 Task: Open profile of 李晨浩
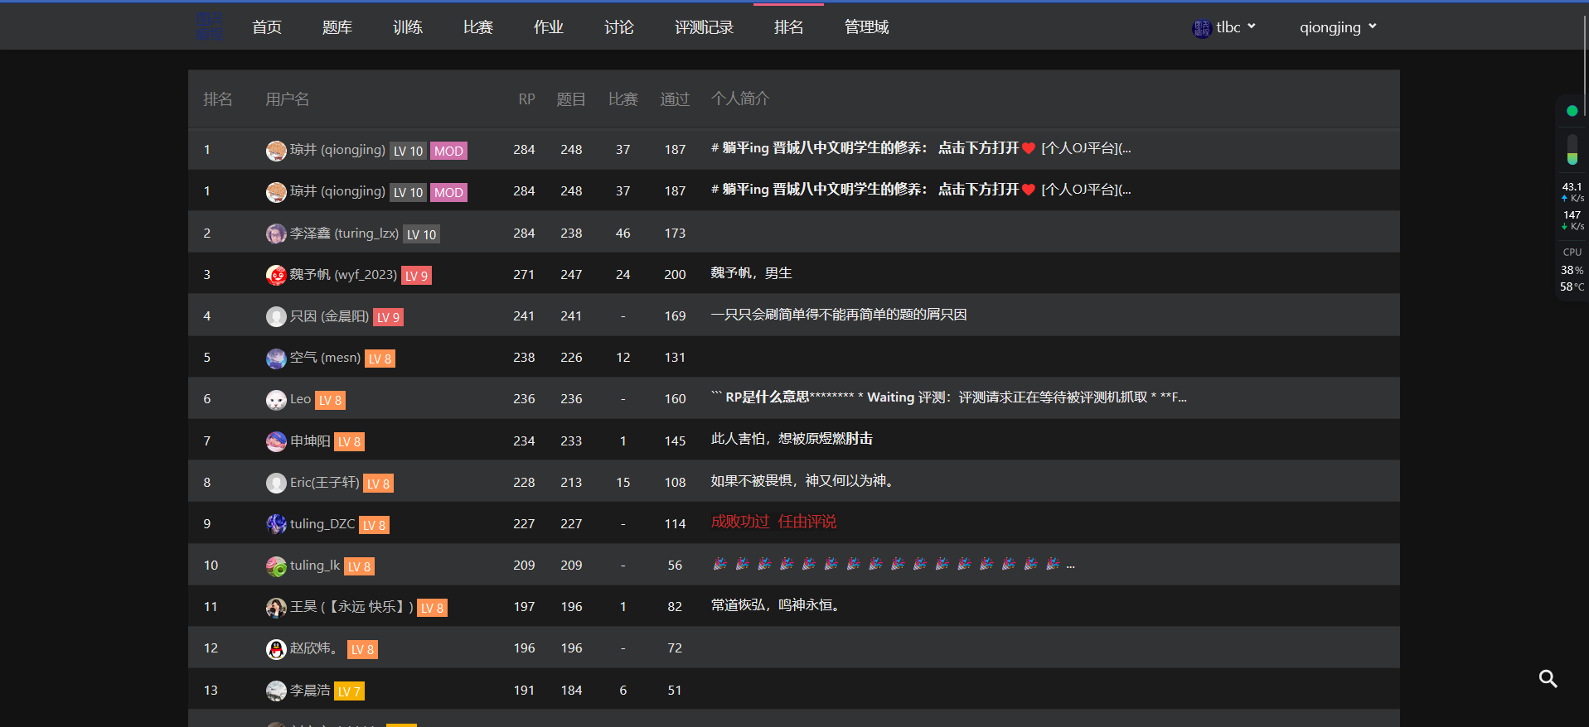tap(310, 691)
